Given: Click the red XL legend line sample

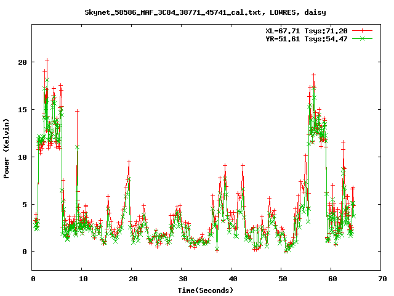Looking at the screenshot, I should tap(362, 31).
